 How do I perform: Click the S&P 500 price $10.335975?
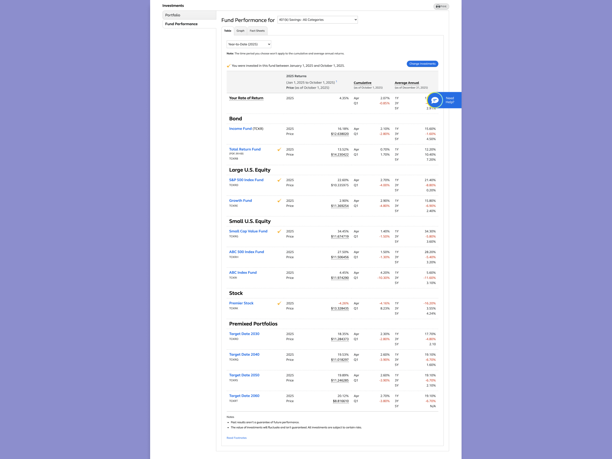(x=340, y=185)
